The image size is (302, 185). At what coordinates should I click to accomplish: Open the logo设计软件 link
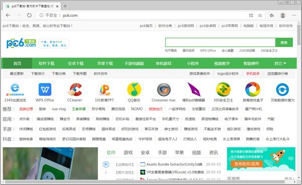coord(228,74)
